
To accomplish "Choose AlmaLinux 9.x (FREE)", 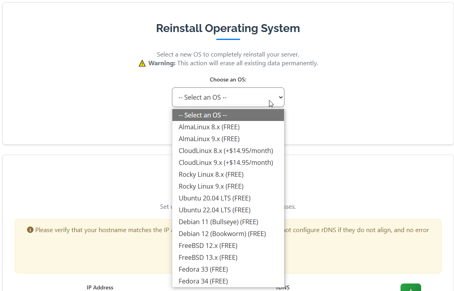I will coord(228,139).
